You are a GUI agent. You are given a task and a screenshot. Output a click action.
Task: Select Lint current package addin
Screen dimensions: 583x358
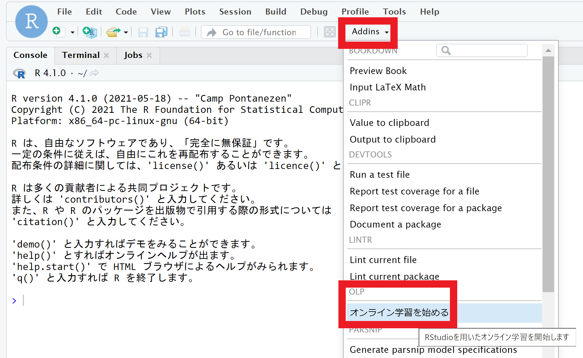coord(444,276)
